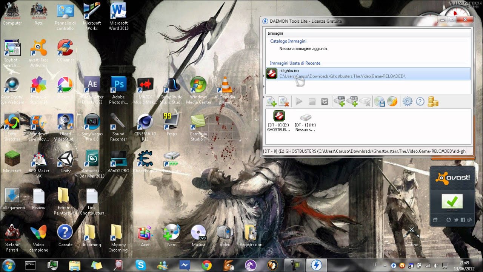The height and width of the screenshot is (272, 483).
Task: Open the Windows Start menu orb
Action: coord(8,265)
